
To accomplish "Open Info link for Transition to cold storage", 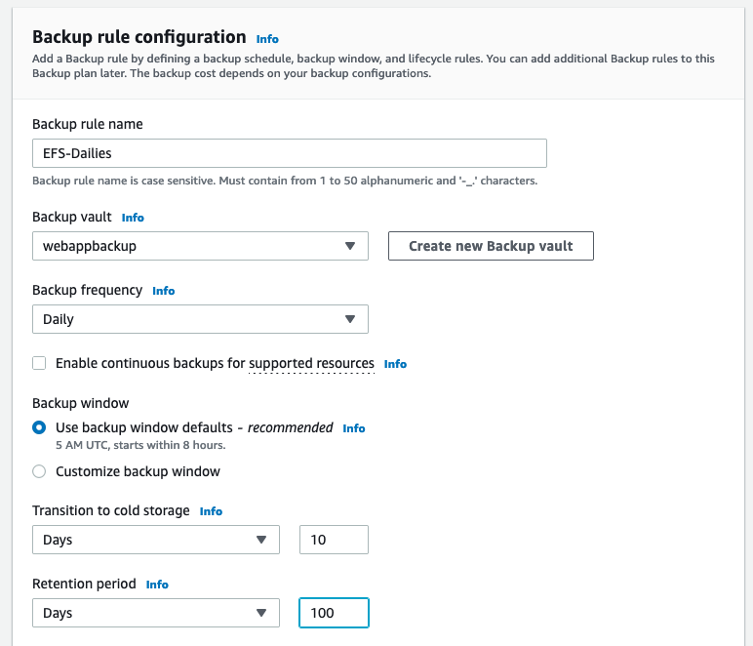I will (x=211, y=511).
